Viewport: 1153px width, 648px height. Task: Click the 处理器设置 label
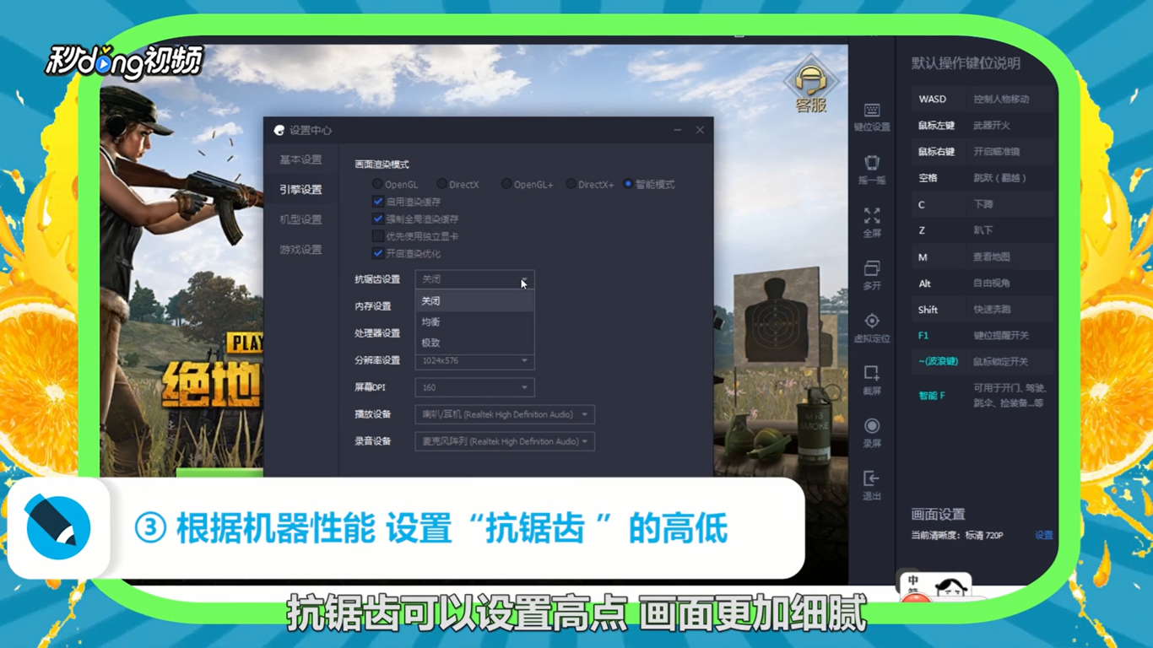pyautogui.click(x=377, y=333)
